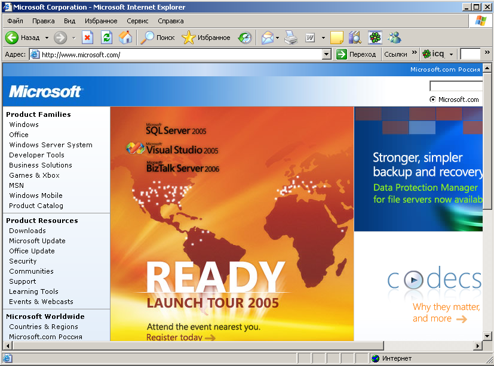Click the Internet zone globe icon
Screen dimensions: 494x366
coord(375,358)
